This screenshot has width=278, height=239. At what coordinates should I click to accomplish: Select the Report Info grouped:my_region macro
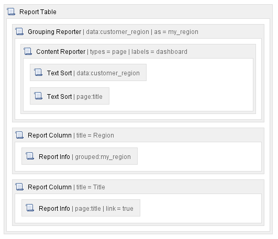80,156
